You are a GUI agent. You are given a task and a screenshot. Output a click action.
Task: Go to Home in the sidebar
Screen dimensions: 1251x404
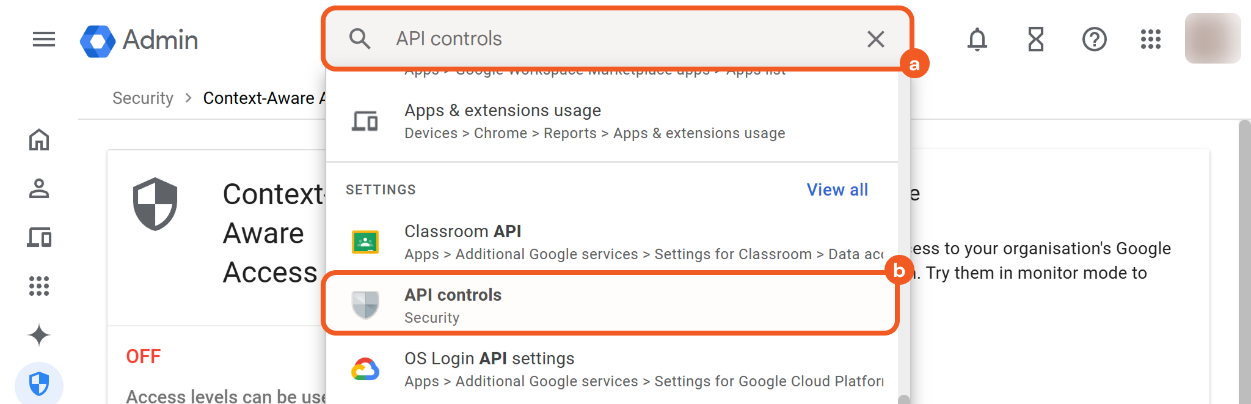[x=39, y=140]
